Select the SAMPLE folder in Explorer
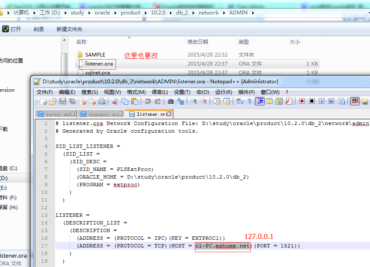This screenshot has height=267, width=370. click(x=95, y=54)
